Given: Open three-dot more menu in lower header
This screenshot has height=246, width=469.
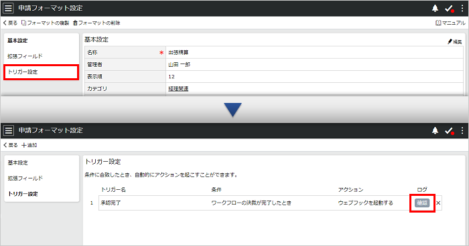Looking at the screenshot, I should tap(462, 130).
